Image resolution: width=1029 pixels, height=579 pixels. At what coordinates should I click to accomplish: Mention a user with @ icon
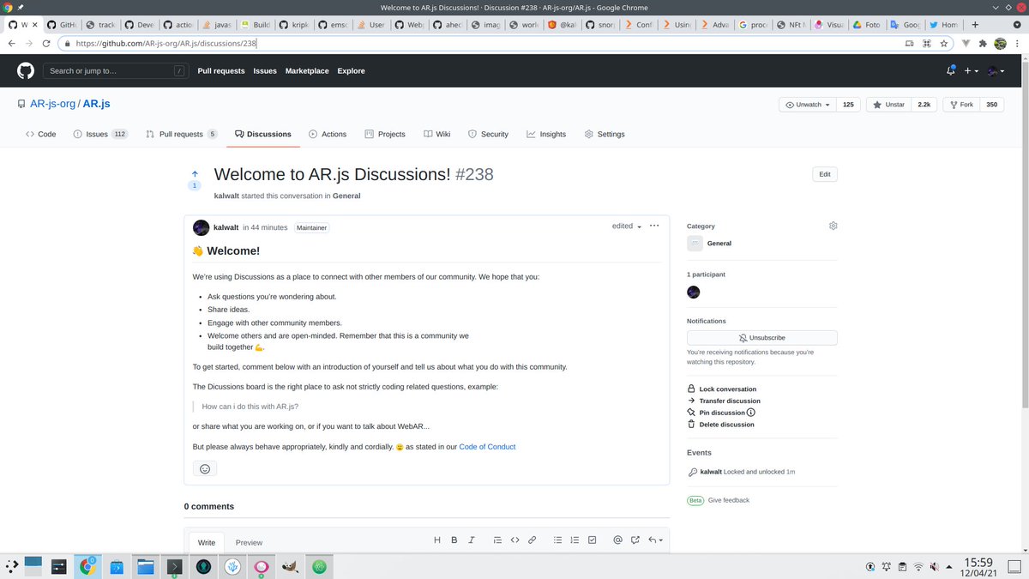point(617,540)
